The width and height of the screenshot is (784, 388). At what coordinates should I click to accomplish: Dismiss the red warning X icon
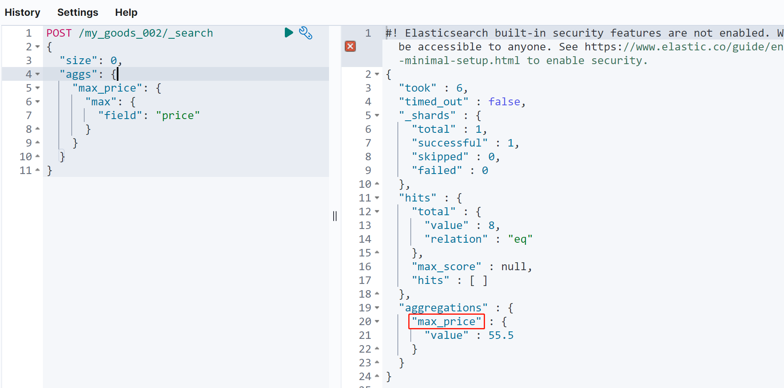350,46
